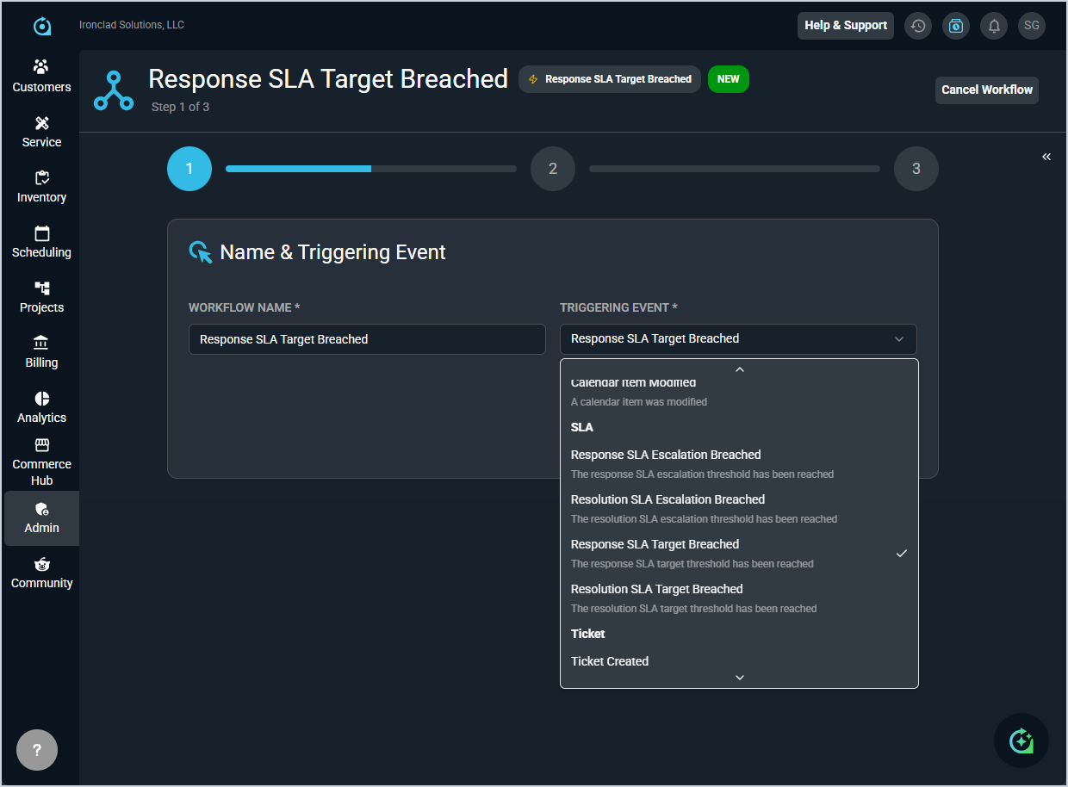Pick the Ticket Created trigger
The height and width of the screenshot is (787, 1068).
[x=610, y=661]
